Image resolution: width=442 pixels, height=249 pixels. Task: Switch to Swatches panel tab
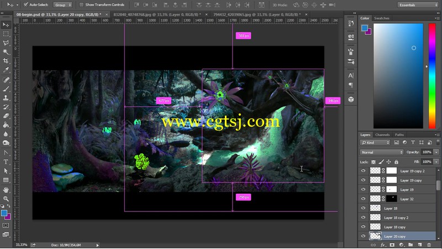tap(382, 18)
